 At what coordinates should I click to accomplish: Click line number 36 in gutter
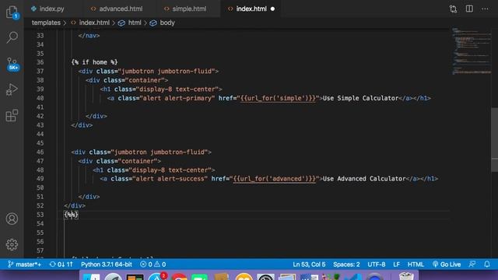(x=40, y=62)
